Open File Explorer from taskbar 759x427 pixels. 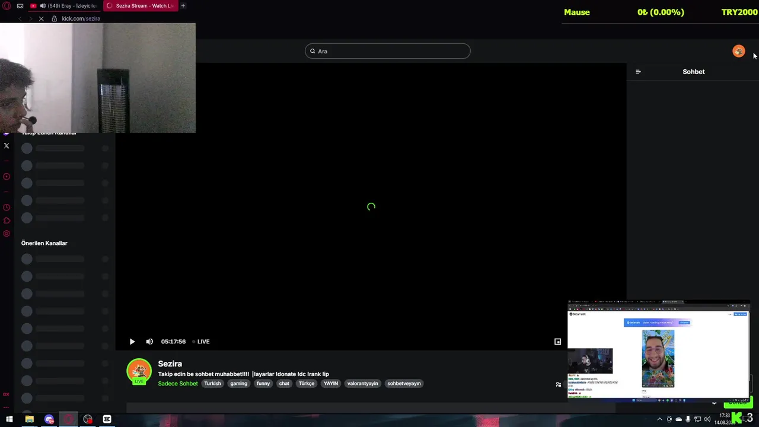click(x=29, y=419)
